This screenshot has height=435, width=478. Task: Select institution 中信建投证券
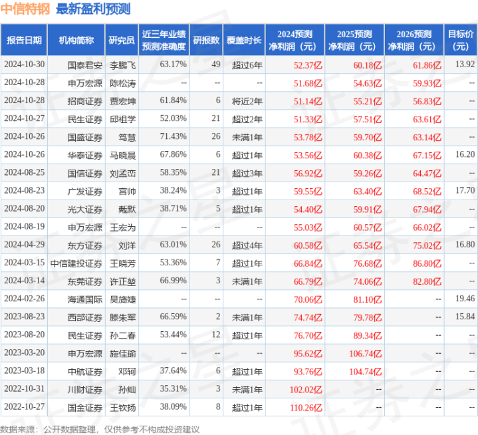tap(76, 263)
